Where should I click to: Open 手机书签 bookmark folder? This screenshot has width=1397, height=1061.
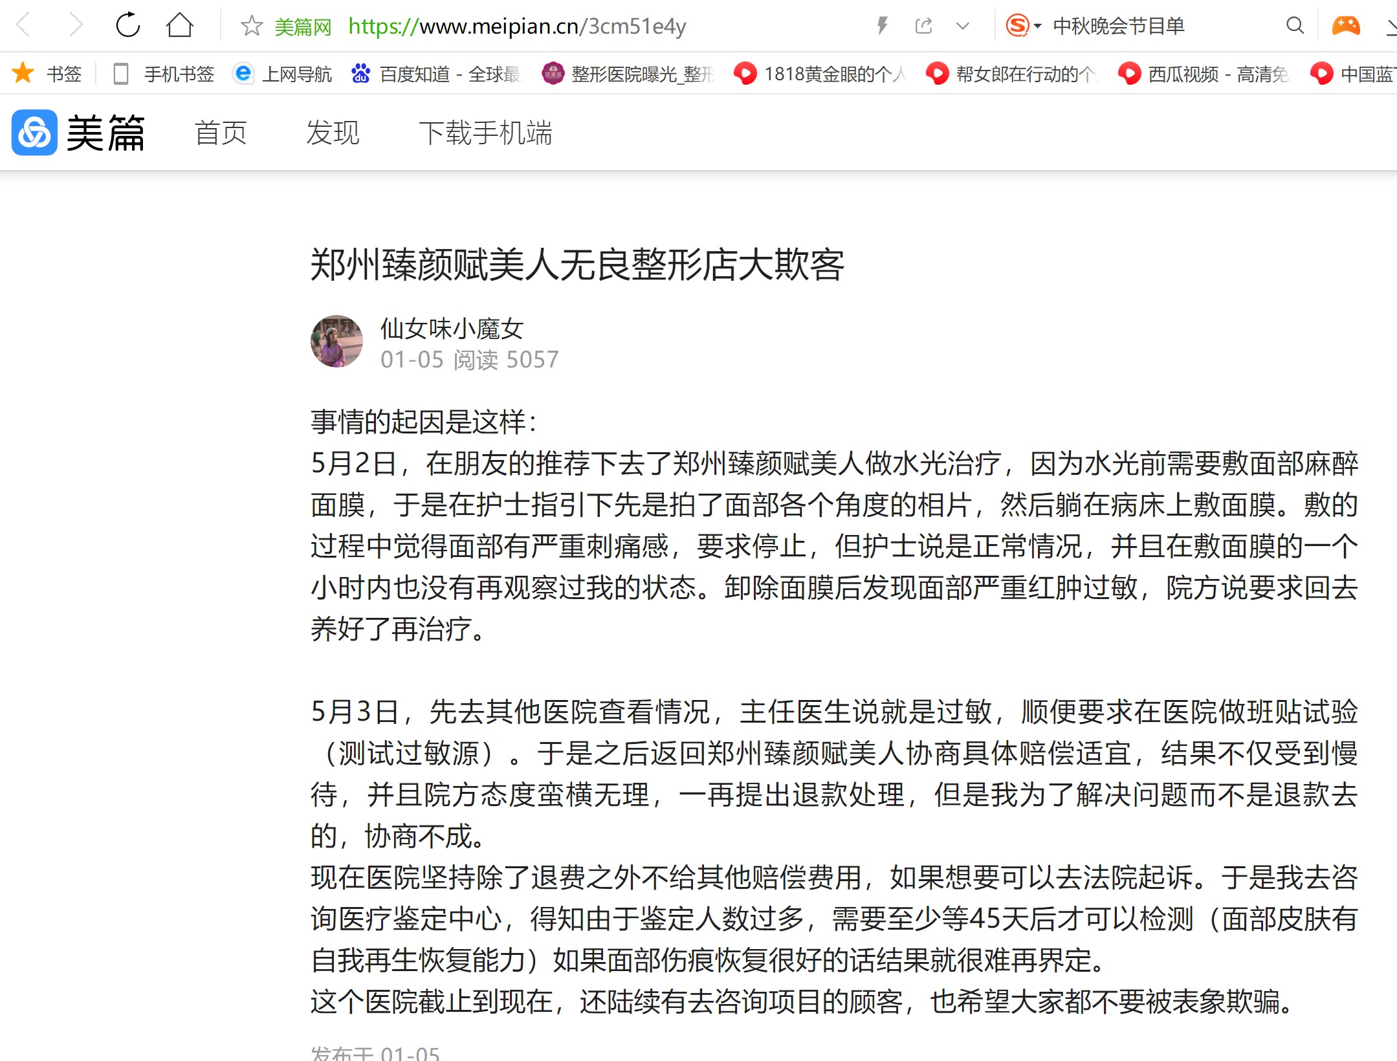pyautogui.click(x=163, y=74)
